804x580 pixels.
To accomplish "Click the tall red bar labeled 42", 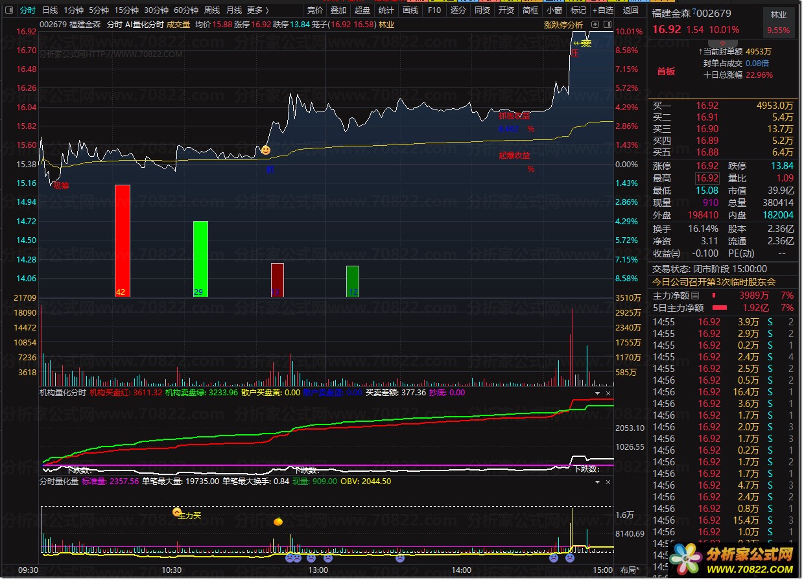I will (123, 240).
